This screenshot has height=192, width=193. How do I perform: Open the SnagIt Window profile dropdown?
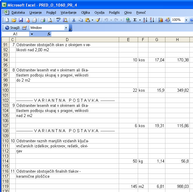click(x=66, y=28)
